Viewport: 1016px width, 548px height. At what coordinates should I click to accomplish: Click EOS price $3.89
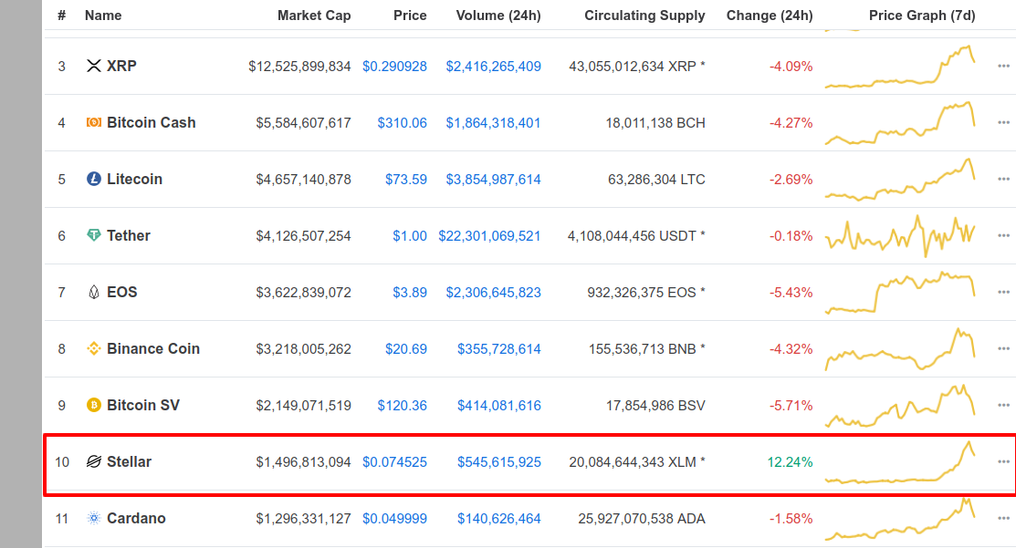click(x=410, y=293)
